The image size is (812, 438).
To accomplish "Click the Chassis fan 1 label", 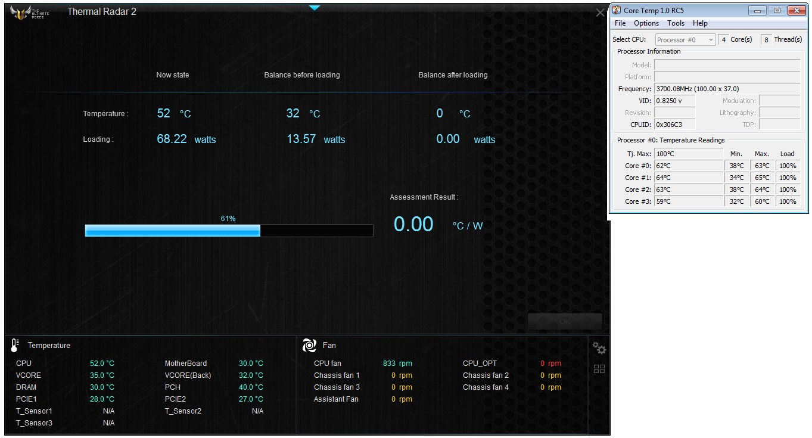I will 337,375.
